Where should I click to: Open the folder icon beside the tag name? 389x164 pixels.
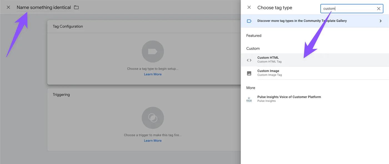pyautogui.click(x=76, y=7)
